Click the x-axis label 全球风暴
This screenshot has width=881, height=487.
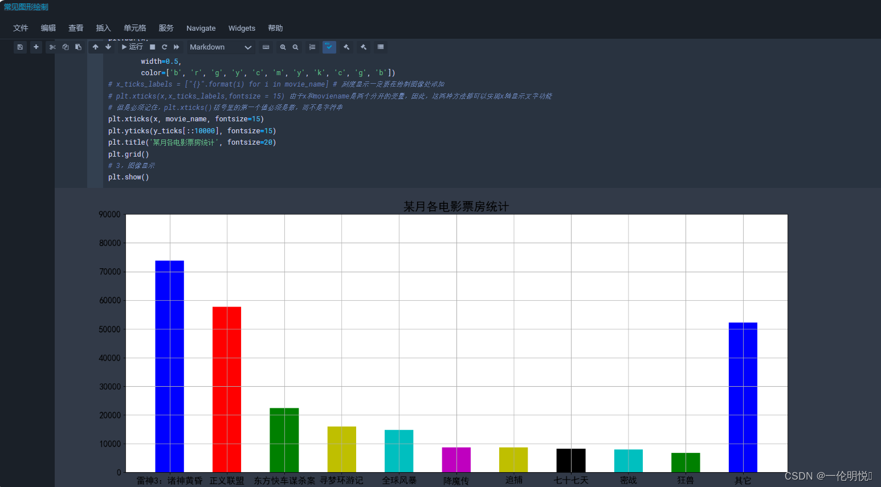coord(399,480)
